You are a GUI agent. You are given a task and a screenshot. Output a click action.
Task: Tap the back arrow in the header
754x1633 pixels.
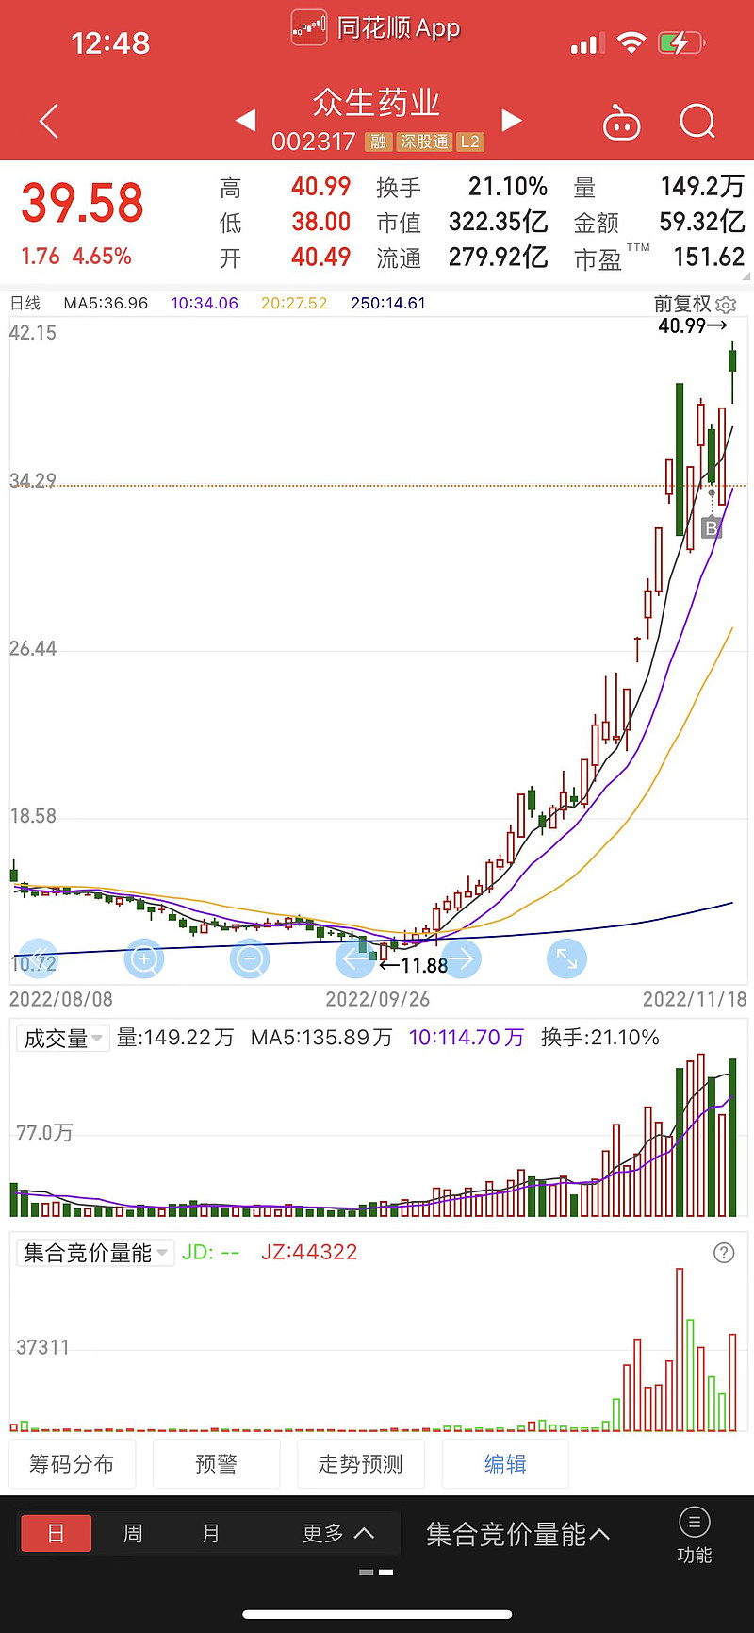coord(49,122)
